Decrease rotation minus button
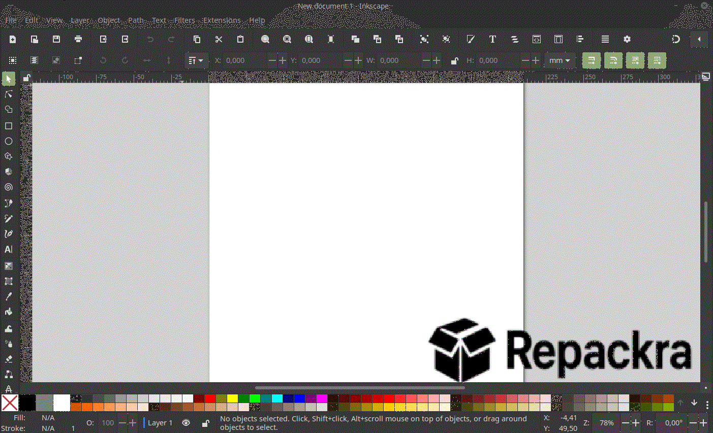 [x=693, y=423]
